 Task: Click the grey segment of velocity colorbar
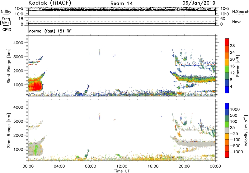227,130
